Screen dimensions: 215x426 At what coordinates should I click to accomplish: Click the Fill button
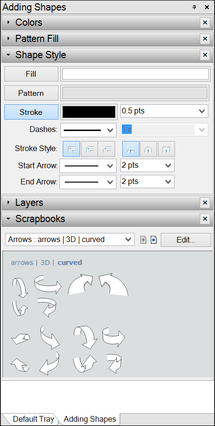click(x=31, y=74)
